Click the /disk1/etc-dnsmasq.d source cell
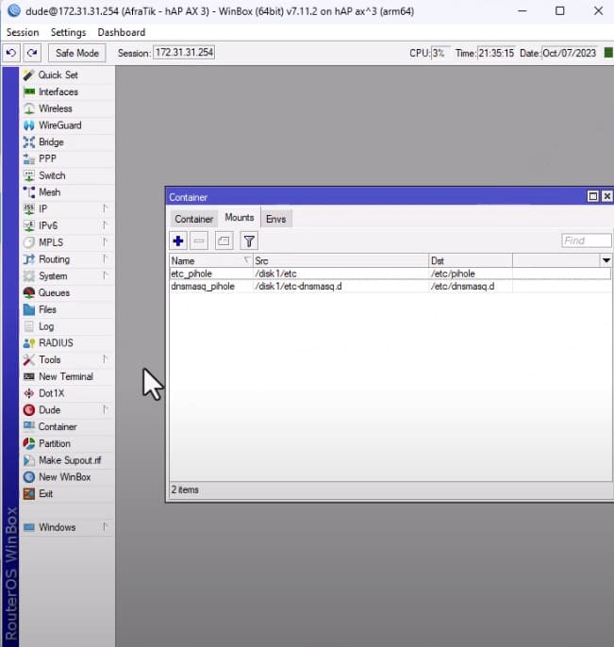The image size is (614, 647). point(298,286)
